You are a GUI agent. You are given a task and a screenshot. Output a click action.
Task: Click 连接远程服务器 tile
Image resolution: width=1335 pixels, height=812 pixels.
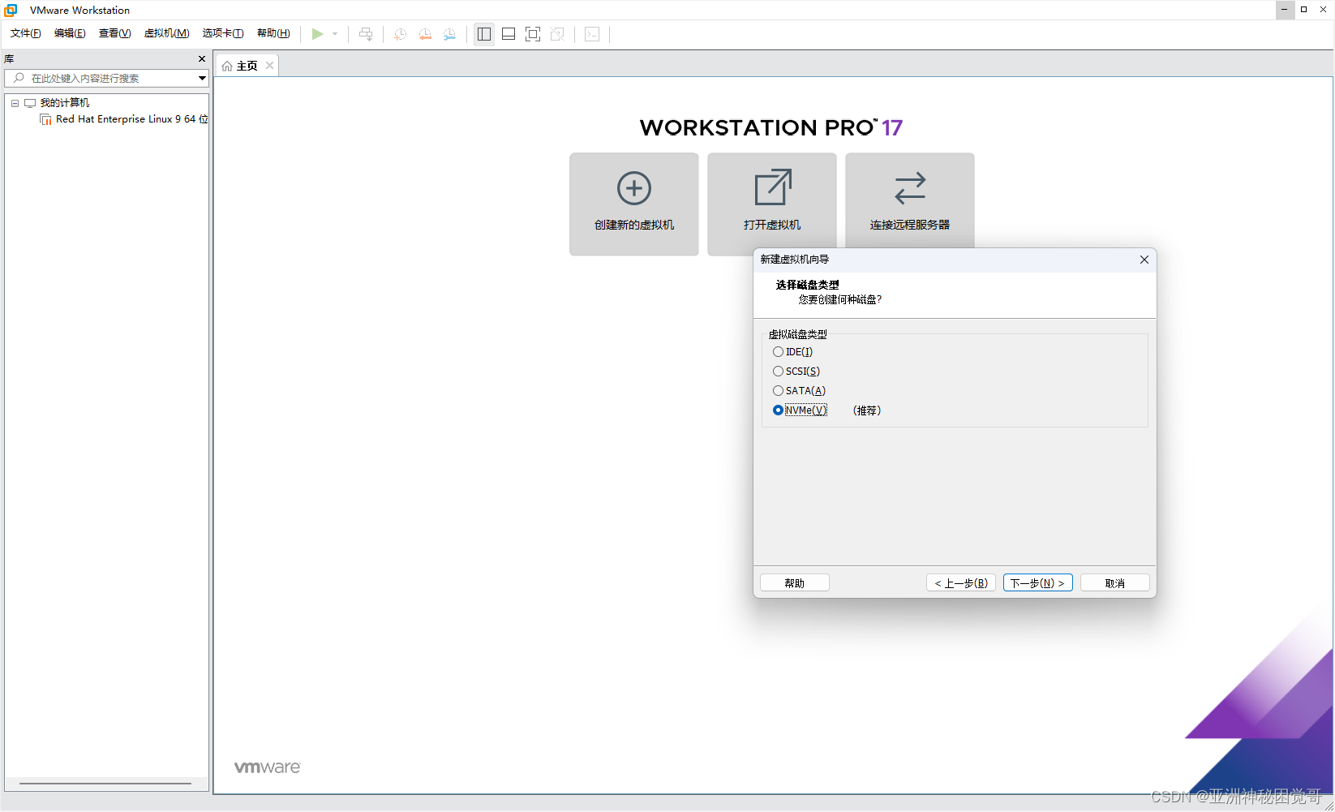[x=910, y=200]
